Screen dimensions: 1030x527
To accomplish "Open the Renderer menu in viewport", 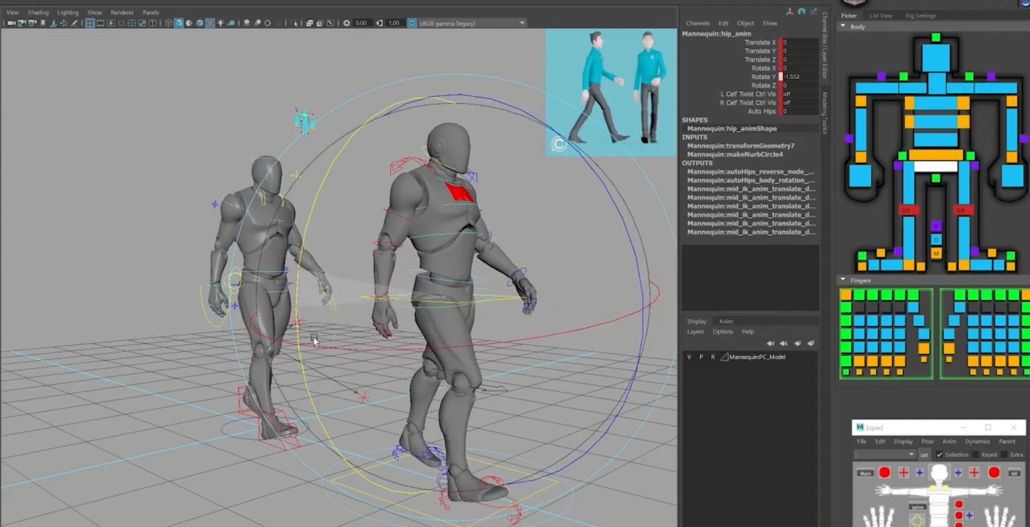I will 122,12.
